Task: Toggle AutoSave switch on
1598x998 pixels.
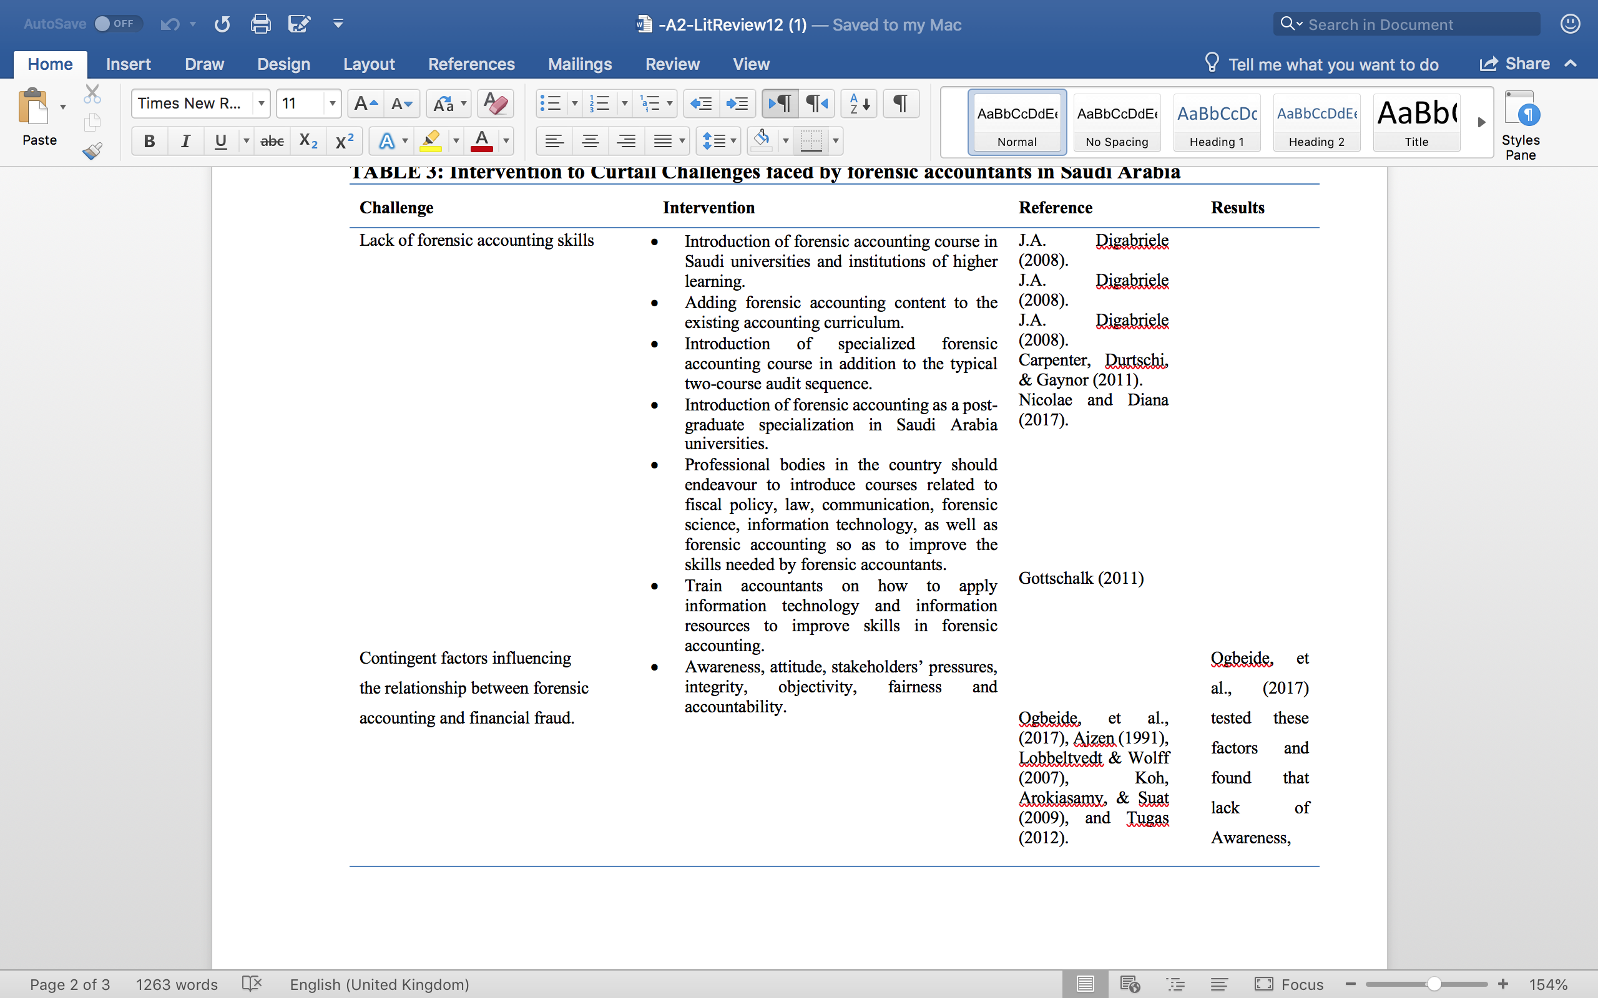Action: click(117, 24)
